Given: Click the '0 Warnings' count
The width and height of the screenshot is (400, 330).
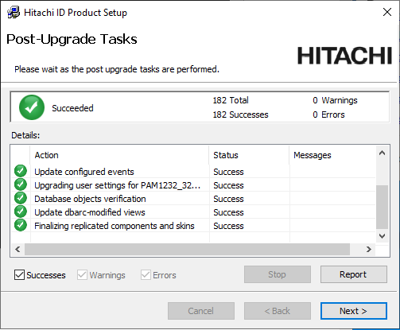Looking at the screenshot, I should point(335,100).
